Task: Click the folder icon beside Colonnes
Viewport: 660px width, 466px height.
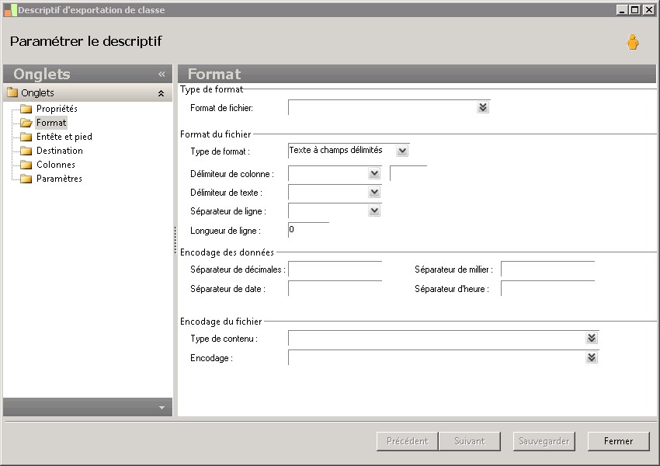Action: [x=26, y=165]
